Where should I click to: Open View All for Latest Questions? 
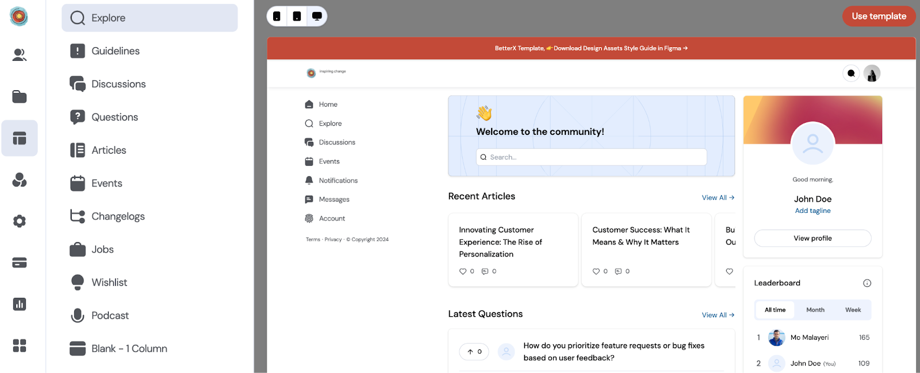[718, 315]
